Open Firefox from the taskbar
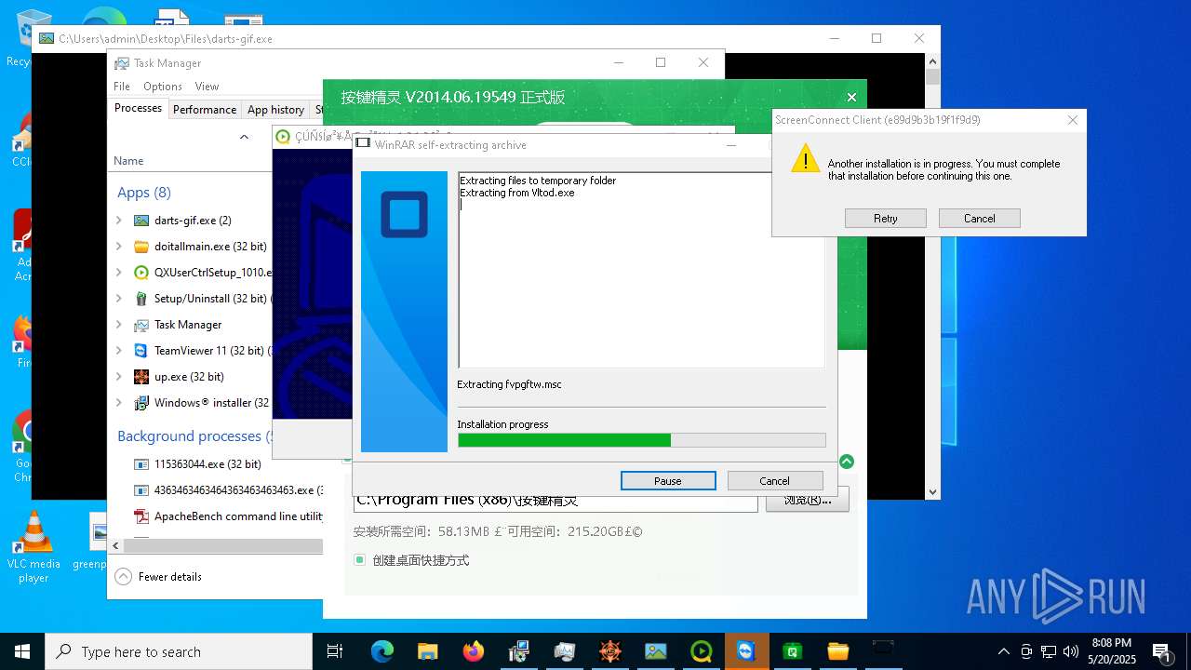The image size is (1191, 670). [x=474, y=651]
